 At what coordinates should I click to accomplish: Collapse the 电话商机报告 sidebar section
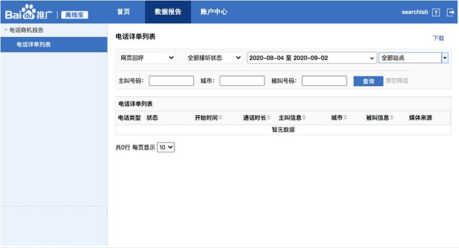(x=6, y=29)
